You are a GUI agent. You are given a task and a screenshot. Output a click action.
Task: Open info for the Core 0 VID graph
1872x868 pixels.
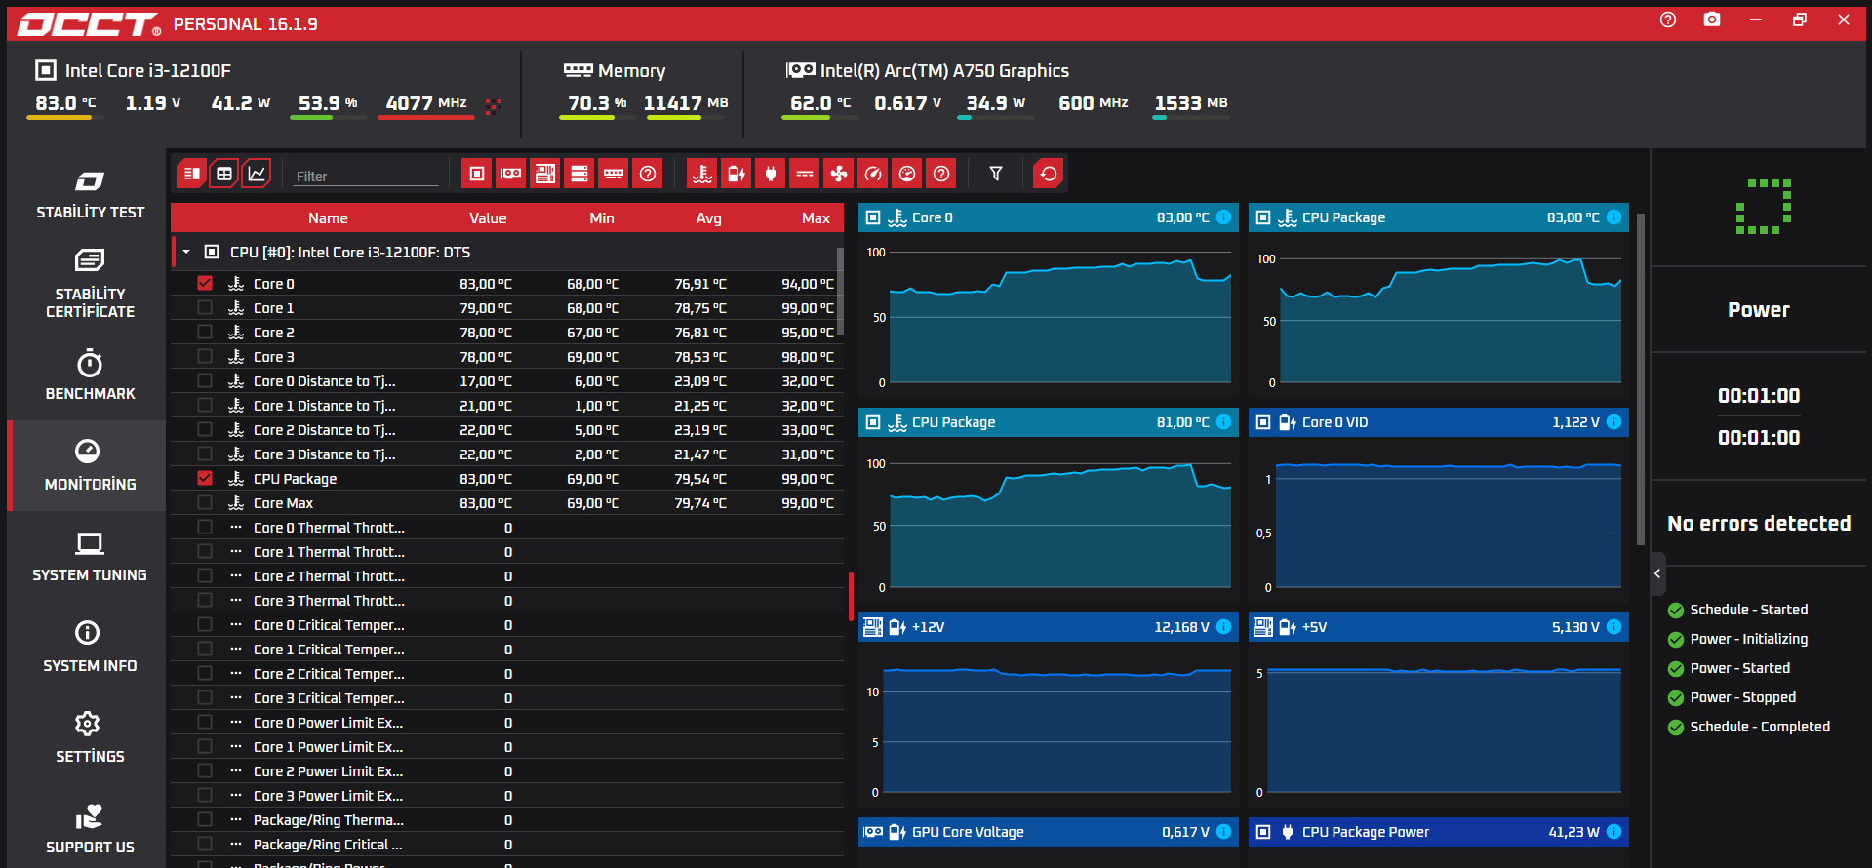[x=1614, y=422]
